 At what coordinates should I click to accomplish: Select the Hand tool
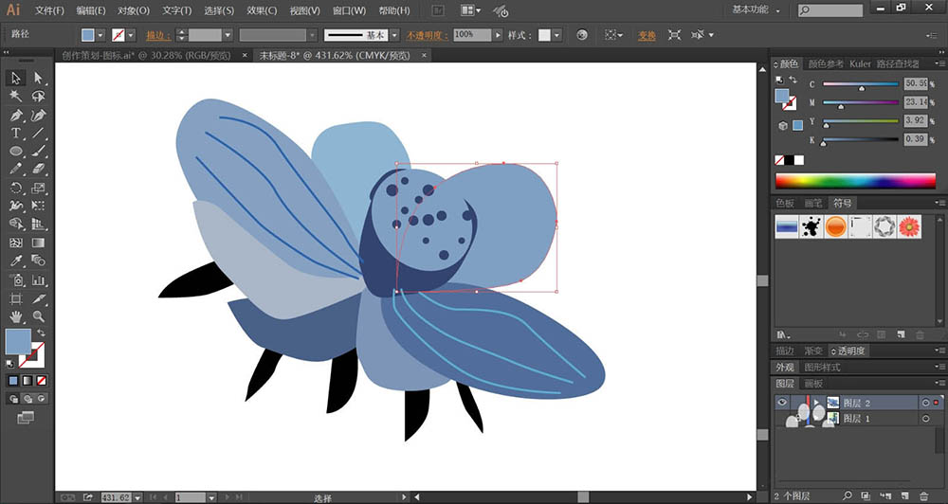point(16,316)
